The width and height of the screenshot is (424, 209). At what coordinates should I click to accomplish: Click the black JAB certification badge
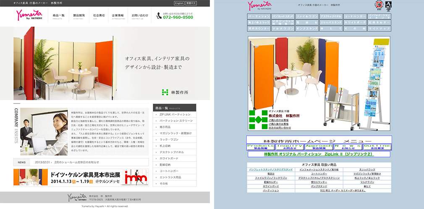[388, 5]
